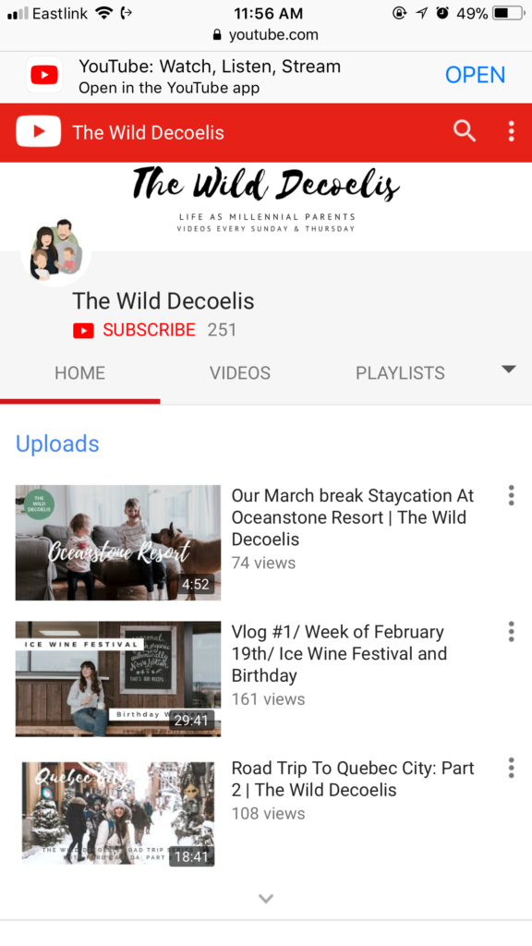
Task: Expand more uploads chevron
Action: 266,898
